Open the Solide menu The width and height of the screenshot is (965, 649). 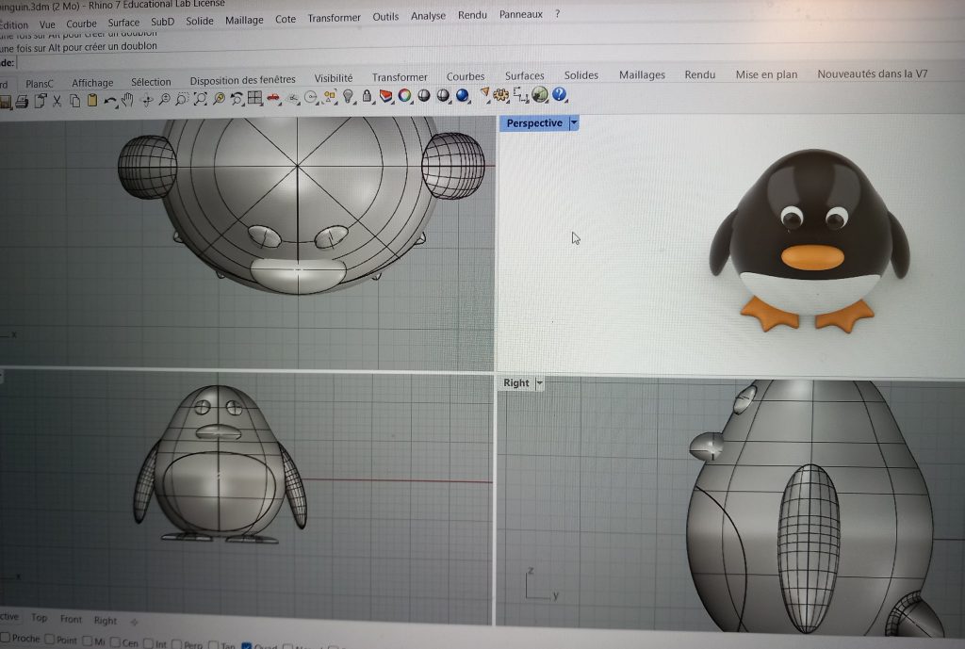(x=199, y=21)
